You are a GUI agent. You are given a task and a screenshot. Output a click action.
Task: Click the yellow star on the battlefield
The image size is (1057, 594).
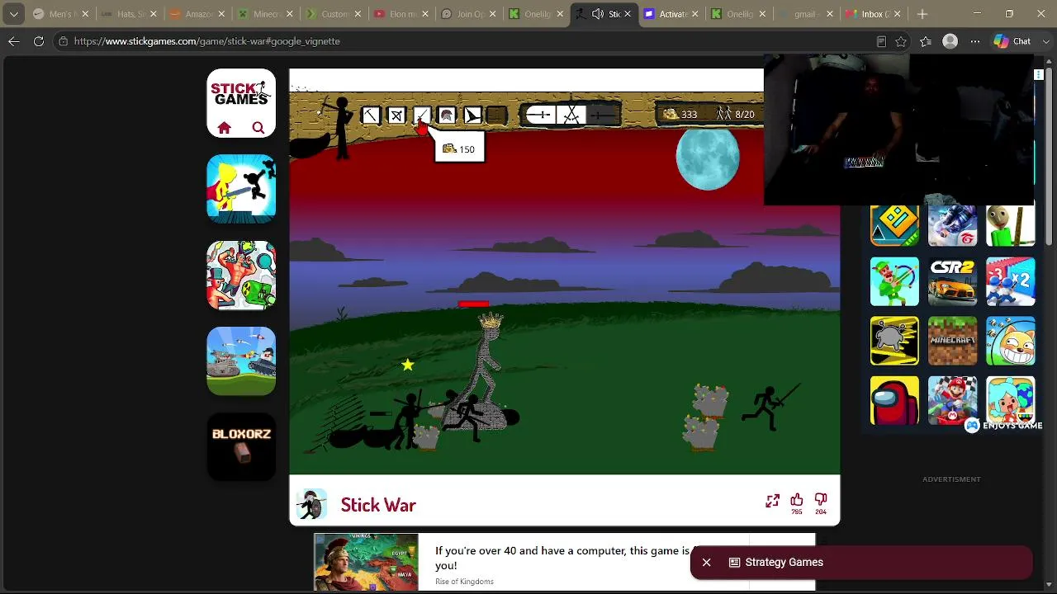tap(408, 365)
